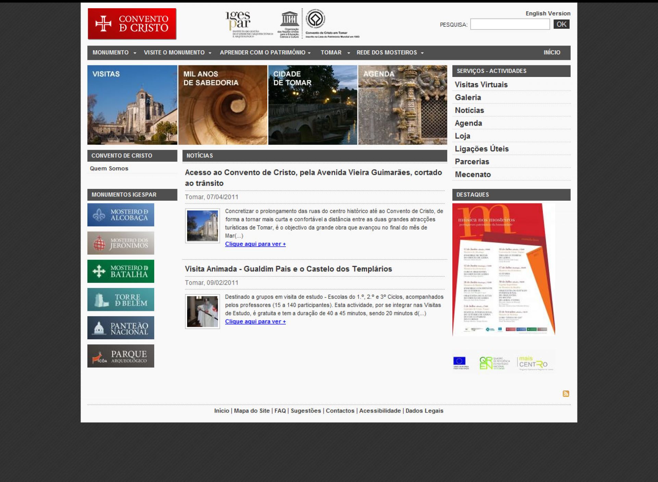Open the Mosteiro dos Jerónimos banner
The height and width of the screenshot is (482, 658).
[x=121, y=243]
